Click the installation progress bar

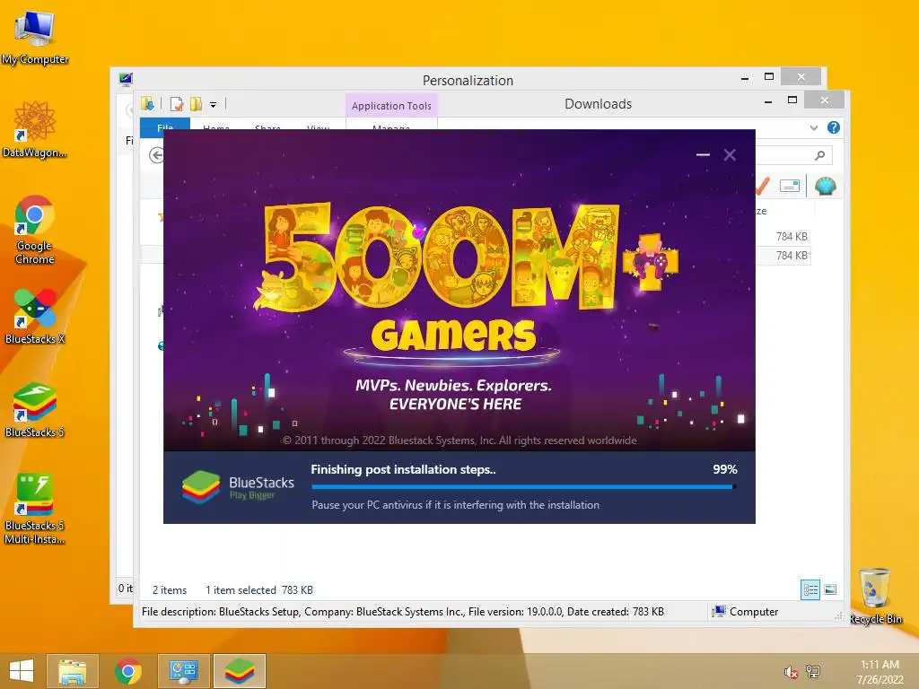pos(524,486)
